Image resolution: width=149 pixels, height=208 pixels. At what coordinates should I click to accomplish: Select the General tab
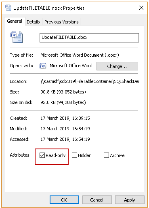pyautogui.click(x=15, y=21)
